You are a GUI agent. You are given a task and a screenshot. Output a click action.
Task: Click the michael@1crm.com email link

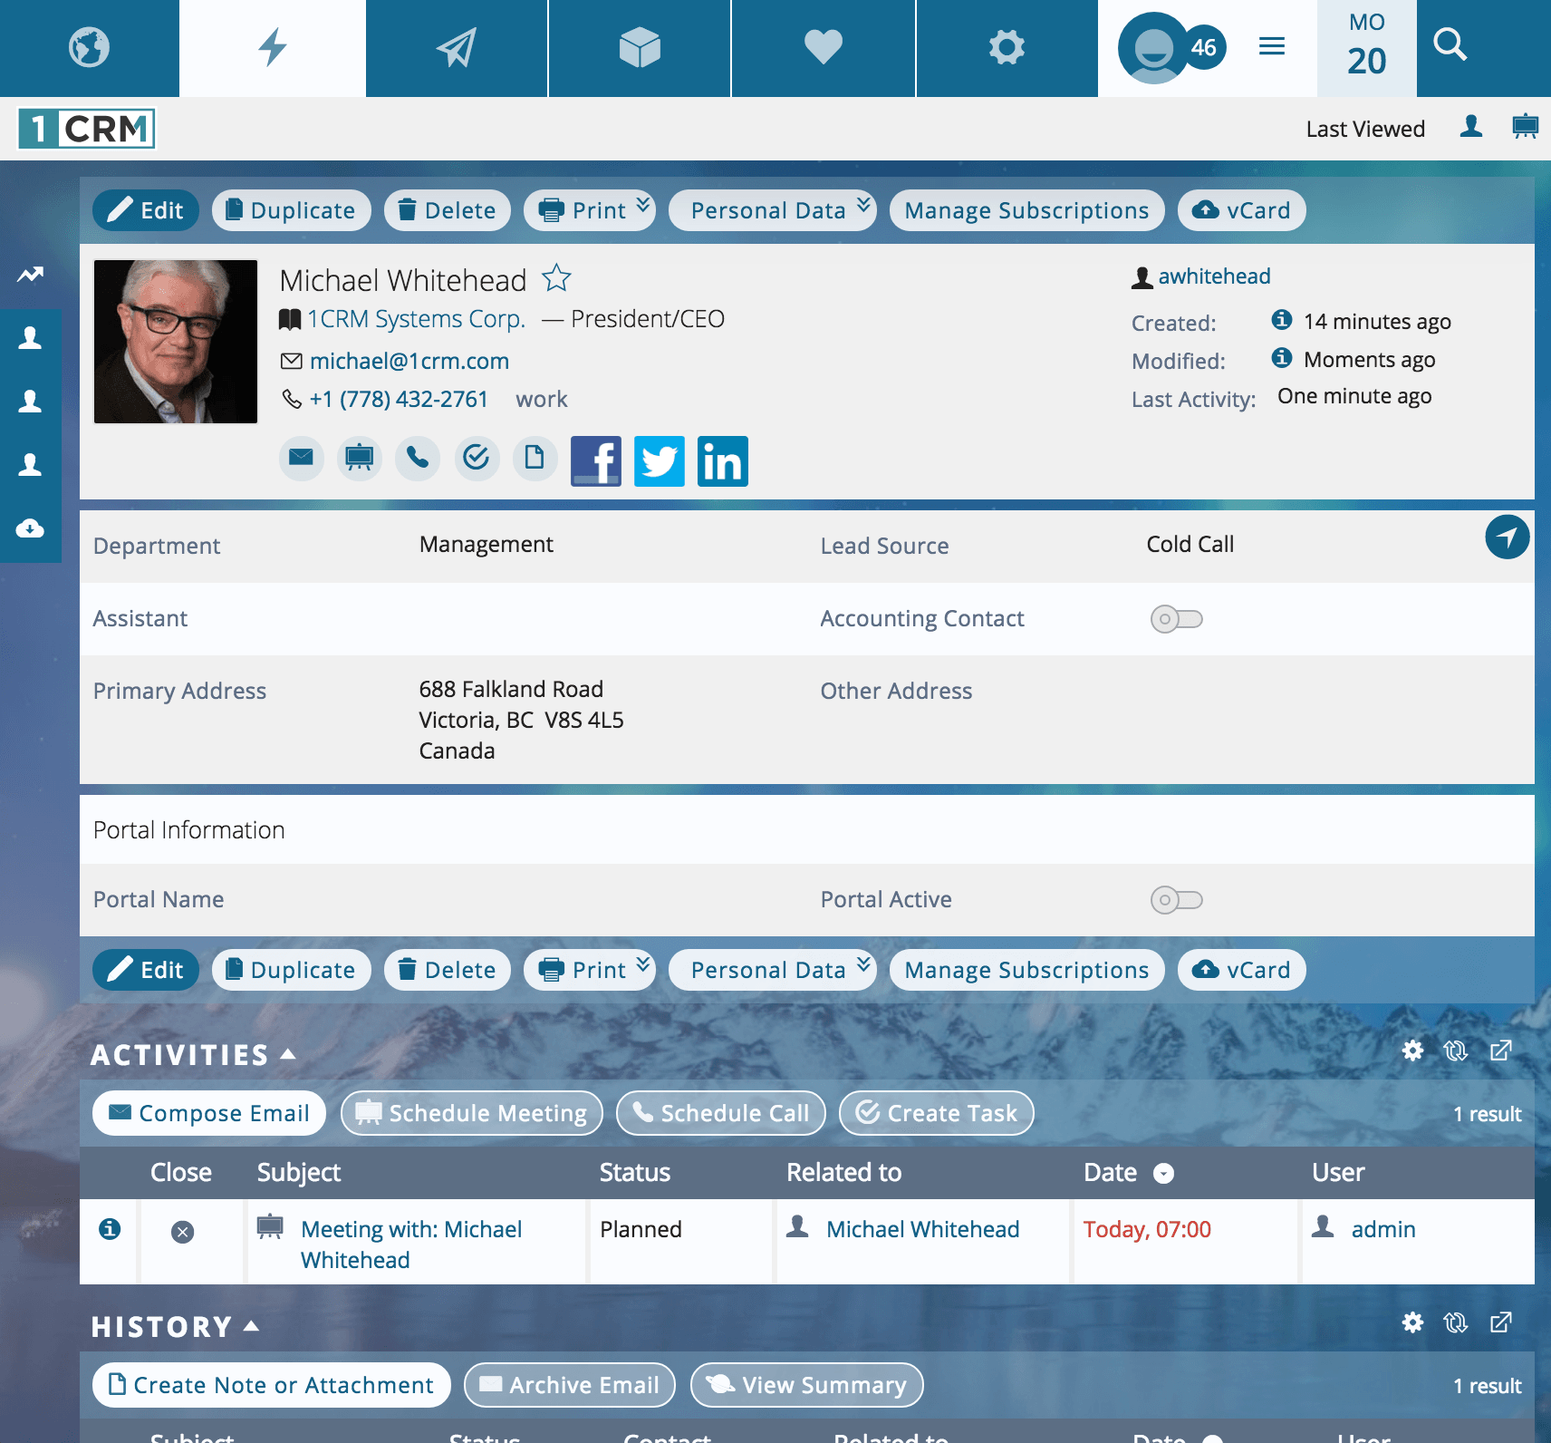pos(409,361)
